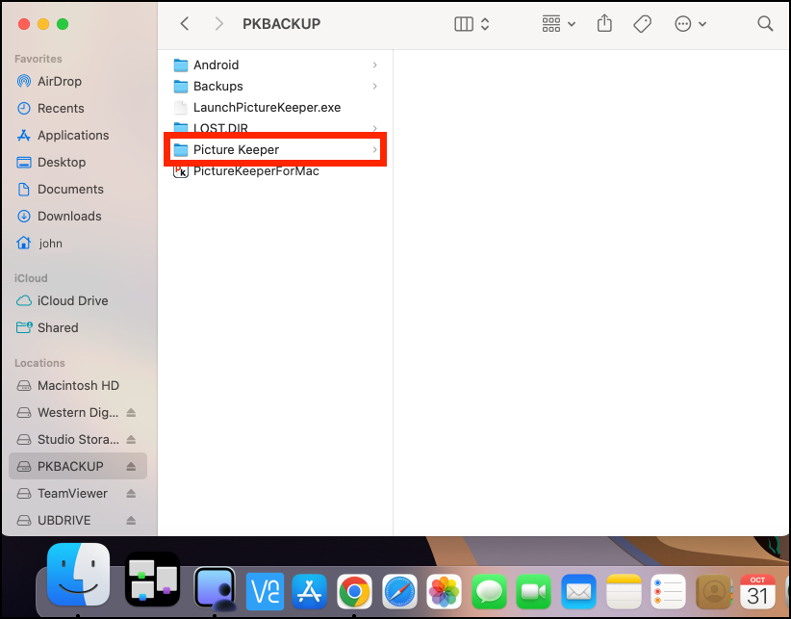Click the Share toolbar icon
This screenshot has width=791, height=619.
click(x=604, y=23)
